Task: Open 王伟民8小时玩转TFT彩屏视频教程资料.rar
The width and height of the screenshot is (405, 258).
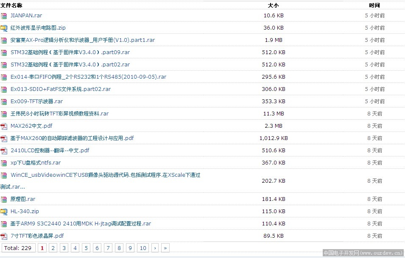Action: [59, 113]
